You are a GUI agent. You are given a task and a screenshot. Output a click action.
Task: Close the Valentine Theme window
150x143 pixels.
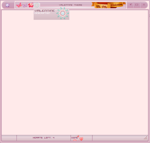coord(144,5)
